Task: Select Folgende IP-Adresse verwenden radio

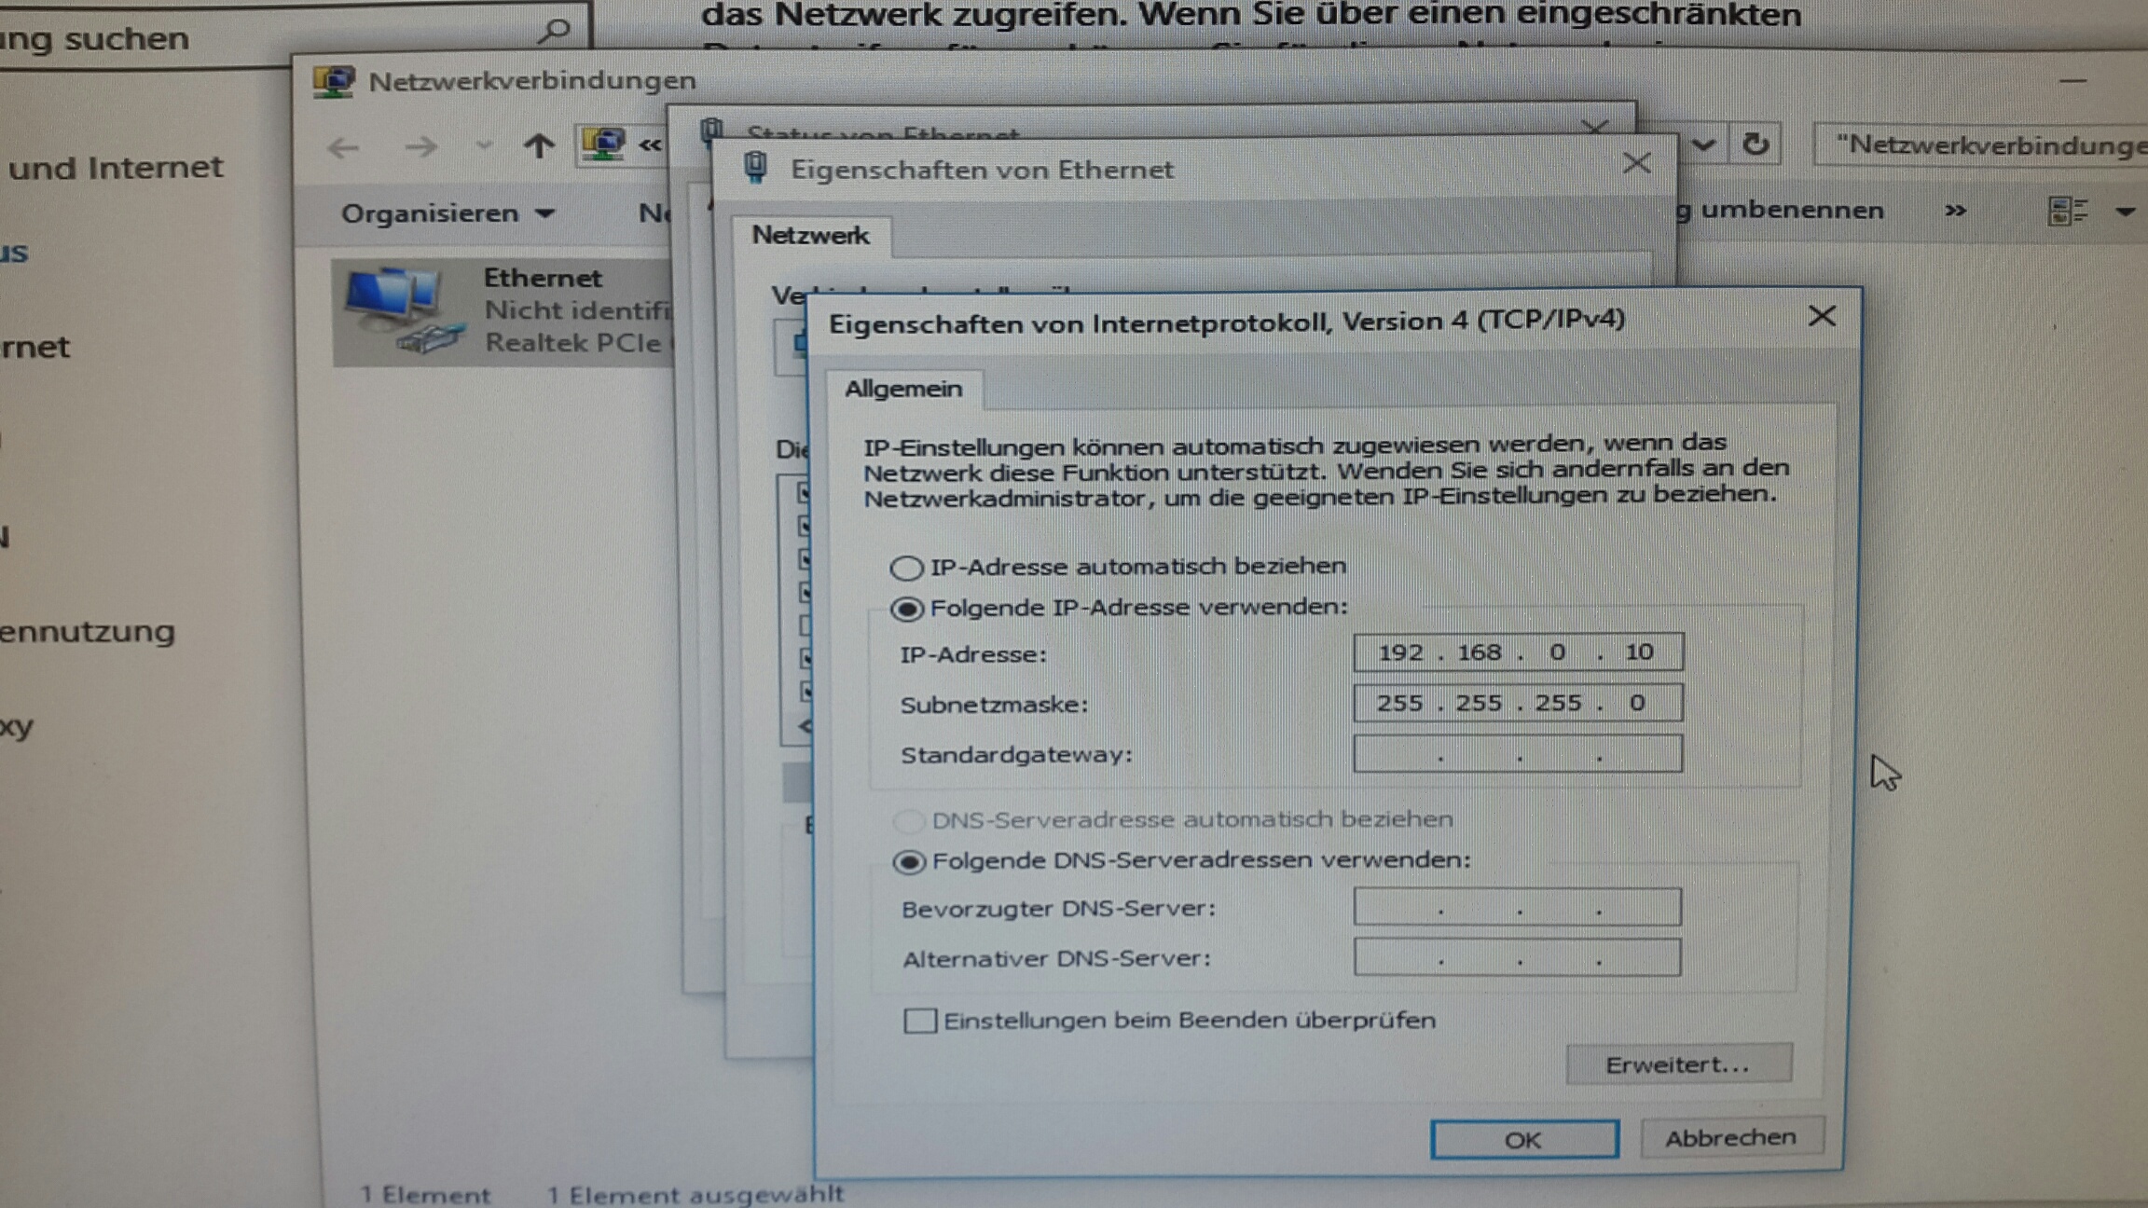Action: [906, 610]
